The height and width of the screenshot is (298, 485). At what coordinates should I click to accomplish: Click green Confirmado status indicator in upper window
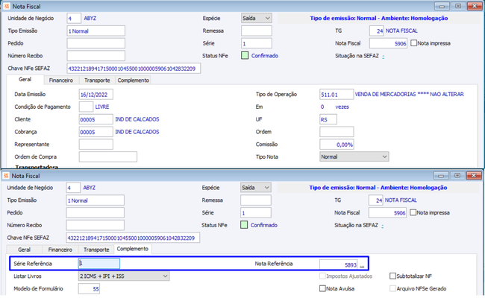coord(245,56)
